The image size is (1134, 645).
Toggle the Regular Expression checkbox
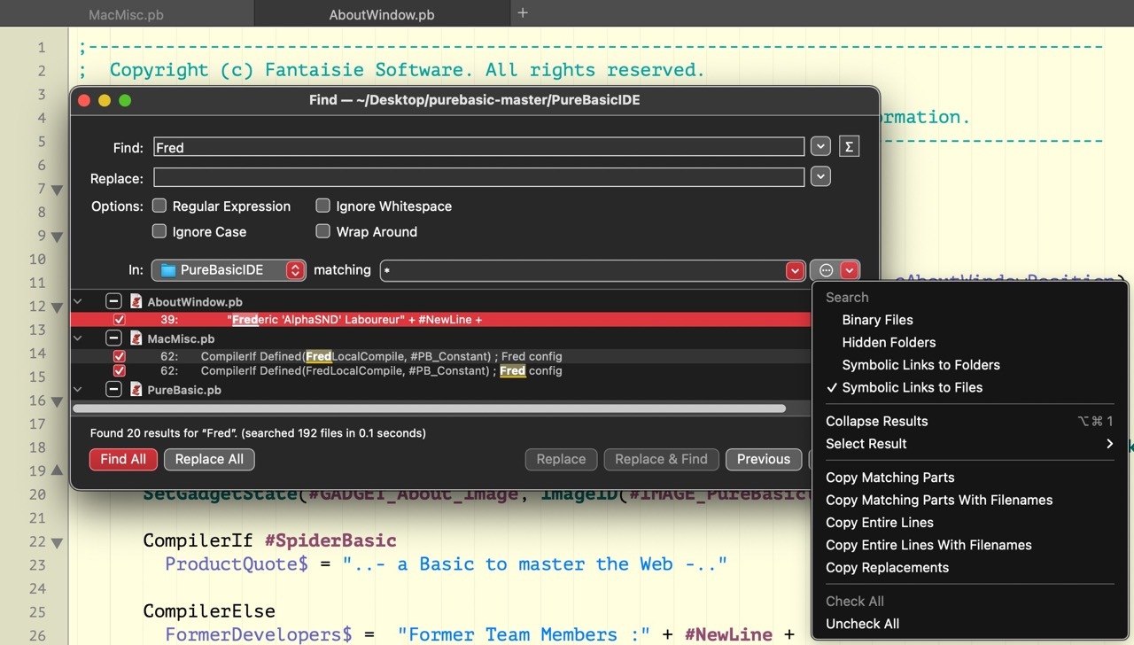[159, 206]
